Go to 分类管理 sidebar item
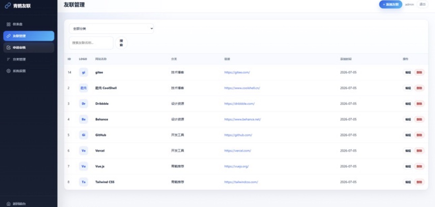The height and width of the screenshot is (207, 435). coord(29,59)
